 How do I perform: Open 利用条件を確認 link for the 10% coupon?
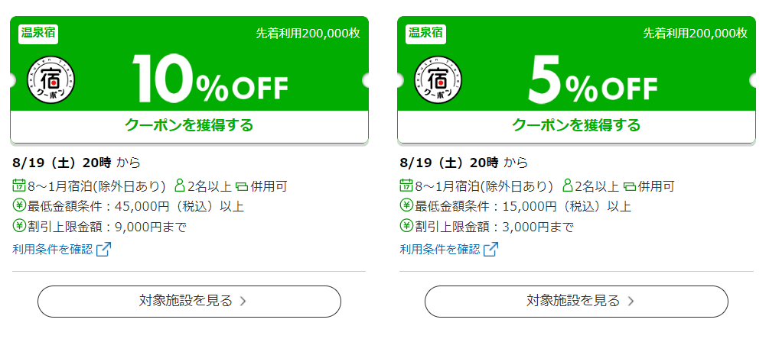tap(53, 249)
